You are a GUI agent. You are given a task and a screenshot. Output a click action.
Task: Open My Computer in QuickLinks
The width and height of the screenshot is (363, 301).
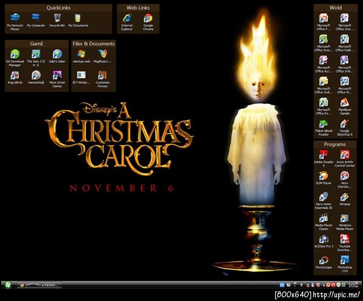tap(36, 20)
